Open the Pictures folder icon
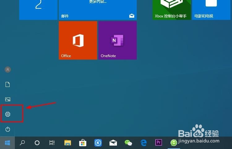This screenshot has width=232, height=149. click(x=8, y=99)
